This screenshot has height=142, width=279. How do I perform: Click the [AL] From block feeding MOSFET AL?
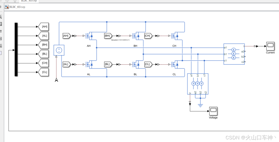(x=67, y=64)
